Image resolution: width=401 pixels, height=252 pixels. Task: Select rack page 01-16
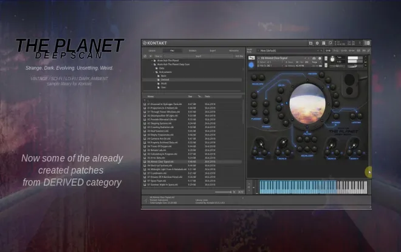coord(328,50)
